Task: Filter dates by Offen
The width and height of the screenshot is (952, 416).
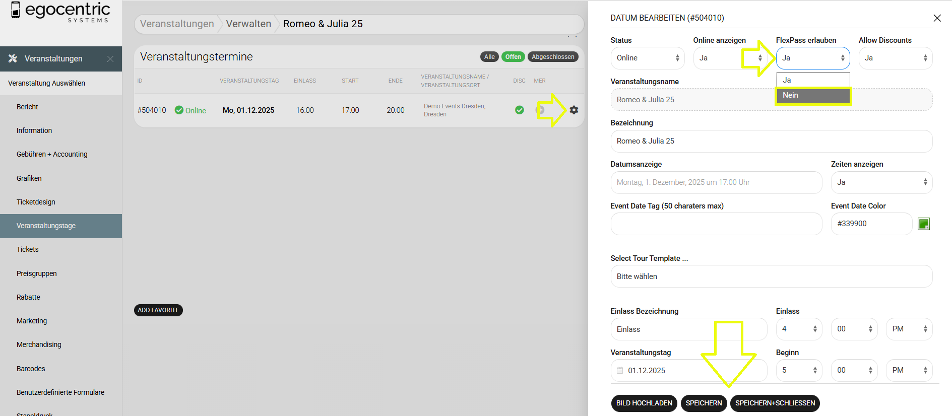Action: coord(513,57)
